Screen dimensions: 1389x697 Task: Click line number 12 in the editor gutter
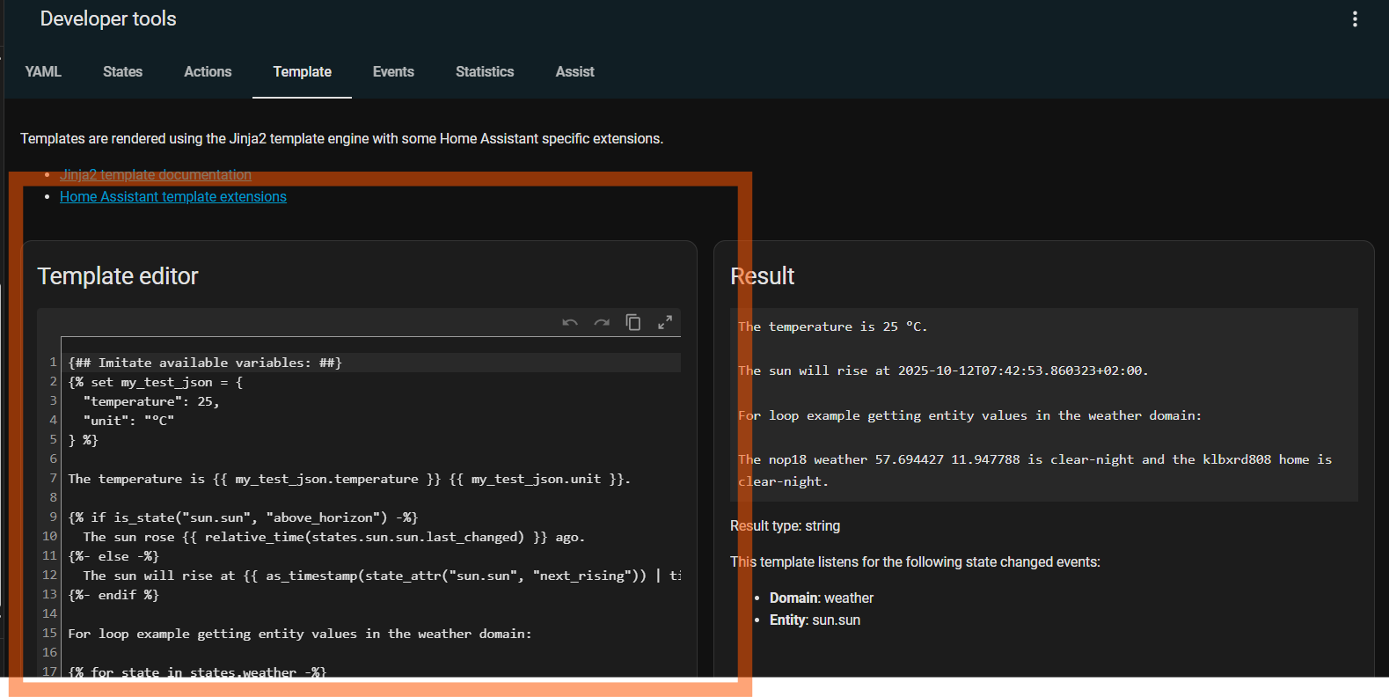pyautogui.click(x=49, y=576)
